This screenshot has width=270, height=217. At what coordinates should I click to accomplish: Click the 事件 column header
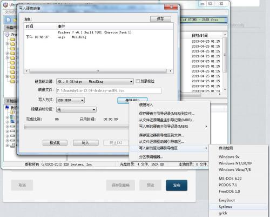pos(62,27)
